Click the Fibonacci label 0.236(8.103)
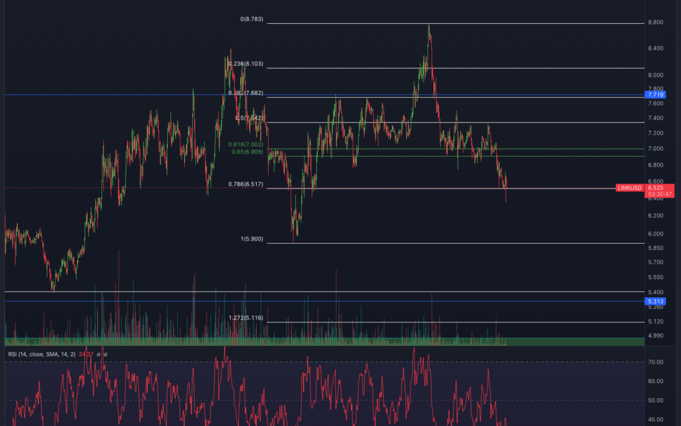 246,64
